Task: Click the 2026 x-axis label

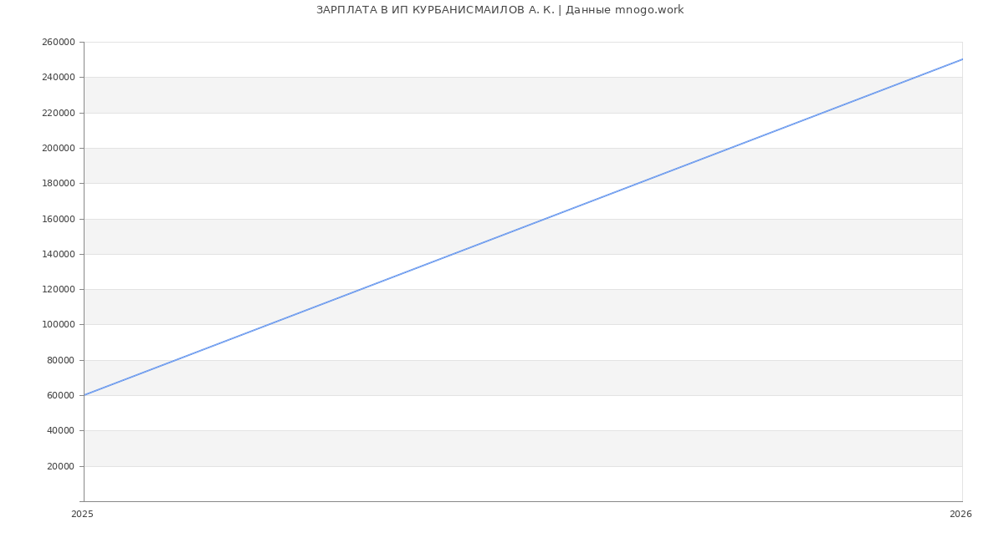Action: (x=960, y=515)
